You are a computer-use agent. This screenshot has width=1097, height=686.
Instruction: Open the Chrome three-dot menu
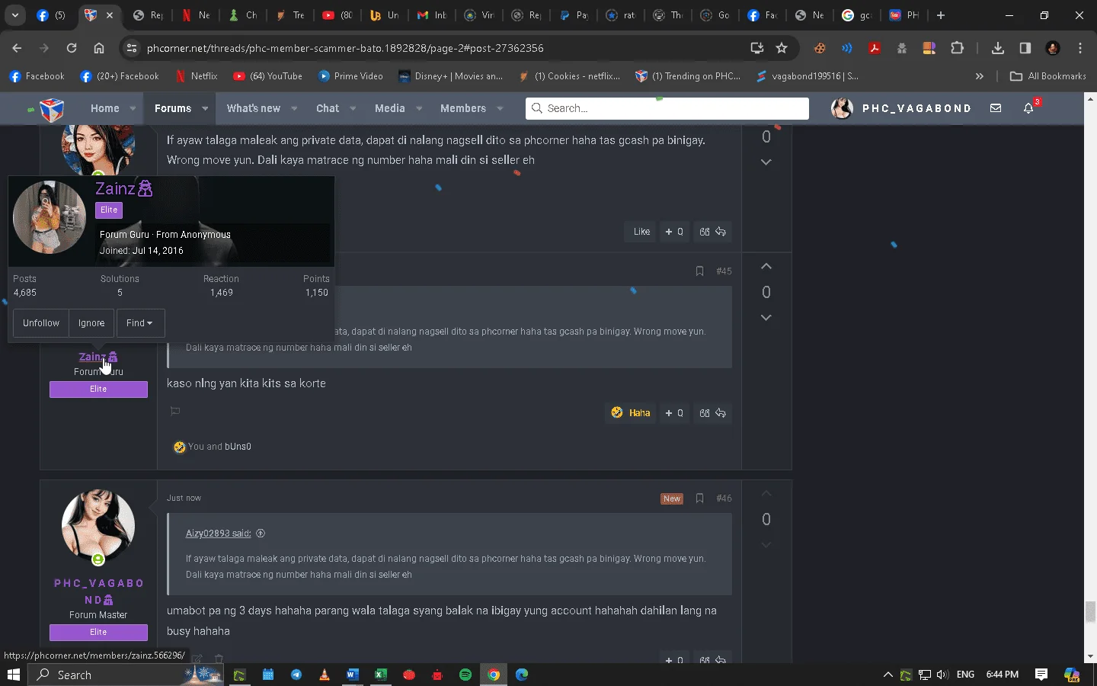tap(1080, 48)
